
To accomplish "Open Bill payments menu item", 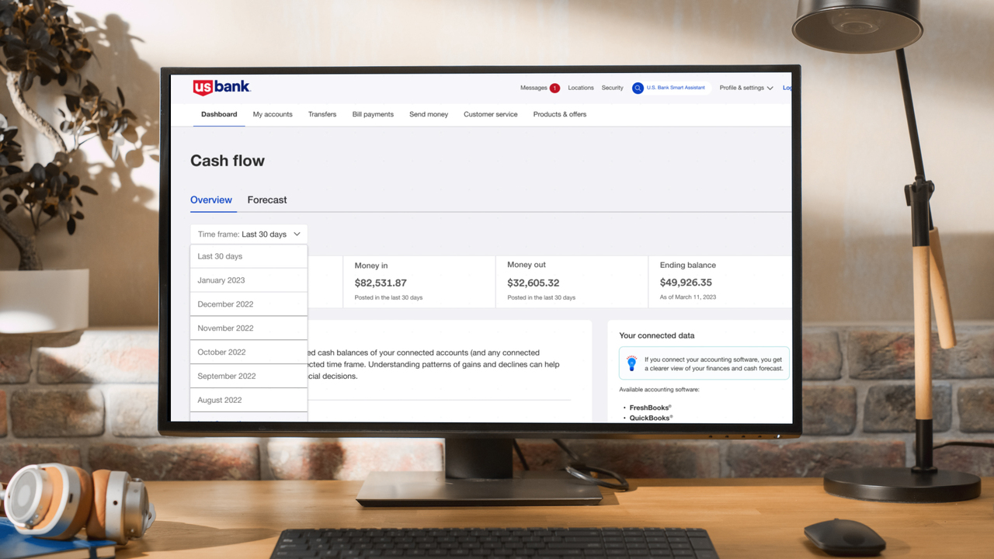I will point(373,114).
